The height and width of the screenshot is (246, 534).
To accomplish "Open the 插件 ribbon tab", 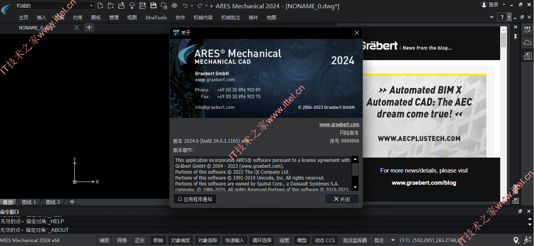I will [x=253, y=17].
